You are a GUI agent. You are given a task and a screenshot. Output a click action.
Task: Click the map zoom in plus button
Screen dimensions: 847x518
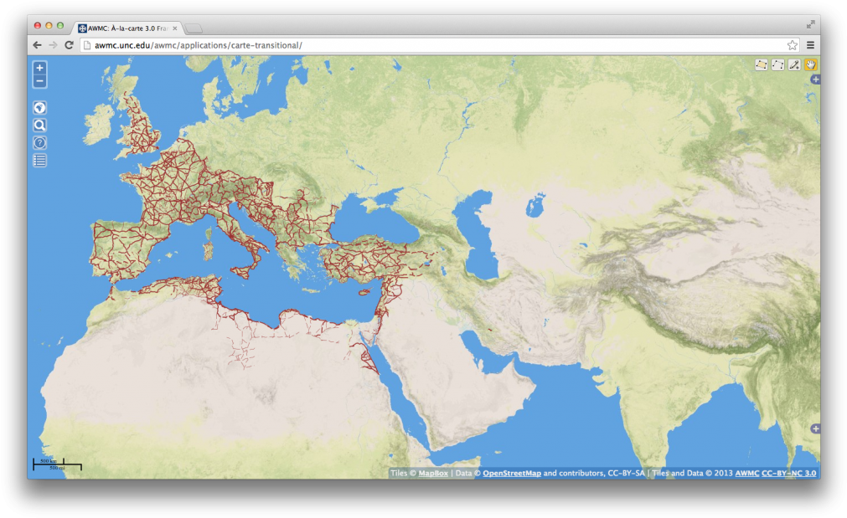click(39, 67)
